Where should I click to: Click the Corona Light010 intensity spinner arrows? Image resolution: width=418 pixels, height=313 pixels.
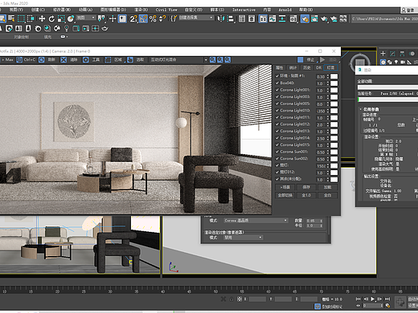coord(328,111)
